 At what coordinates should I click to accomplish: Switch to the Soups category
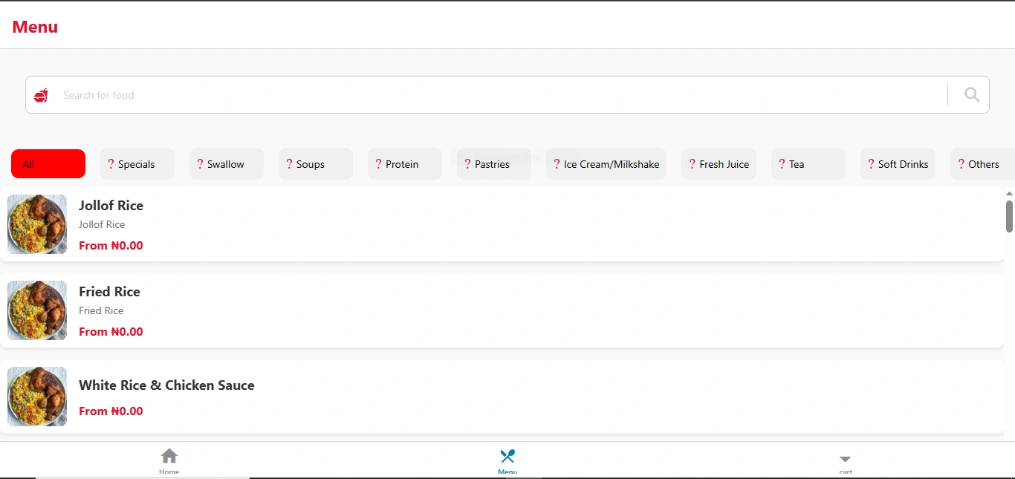(316, 164)
